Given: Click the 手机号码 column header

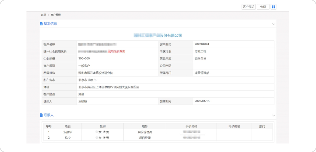Looking at the screenshot, I should tap(192, 126).
